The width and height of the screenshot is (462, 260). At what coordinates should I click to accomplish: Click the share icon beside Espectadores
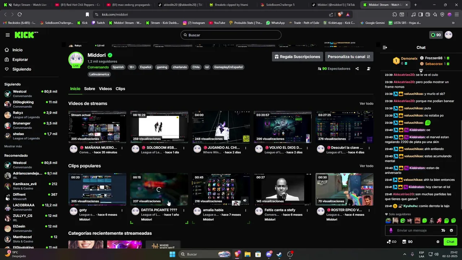point(357,69)
